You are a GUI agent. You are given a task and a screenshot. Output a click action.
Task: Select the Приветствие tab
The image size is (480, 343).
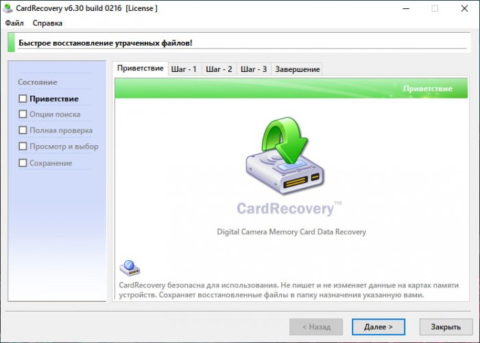pos(140,68)
